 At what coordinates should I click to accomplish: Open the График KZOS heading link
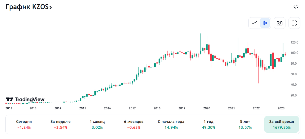pyautogui.click(x=29, y=7)
